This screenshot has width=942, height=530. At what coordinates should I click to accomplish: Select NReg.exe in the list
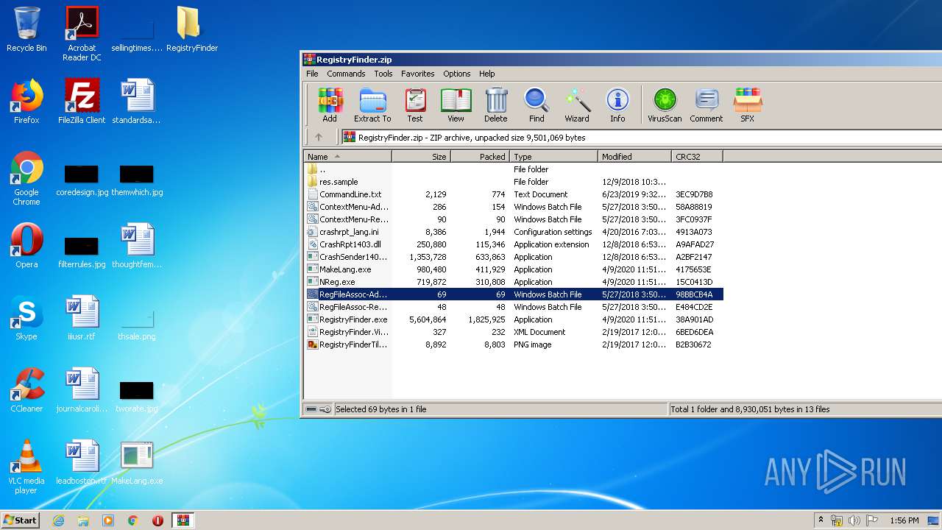coord(514,282)
